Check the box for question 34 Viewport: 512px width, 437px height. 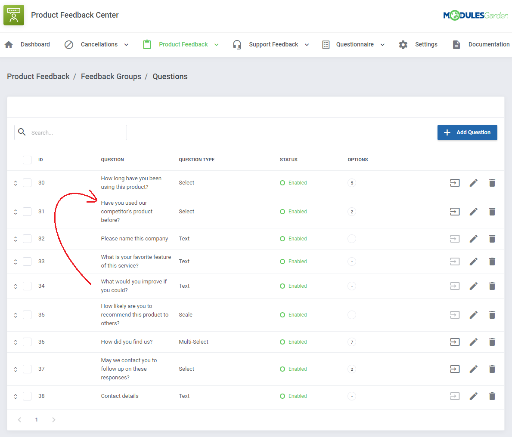click(27, 286)
